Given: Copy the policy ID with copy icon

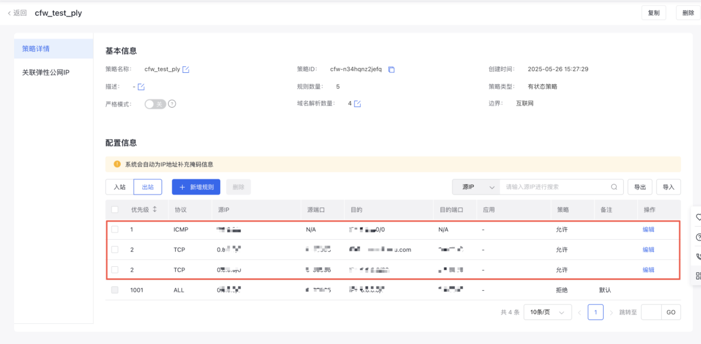Looking at the screenshot, I should point(391,70).
